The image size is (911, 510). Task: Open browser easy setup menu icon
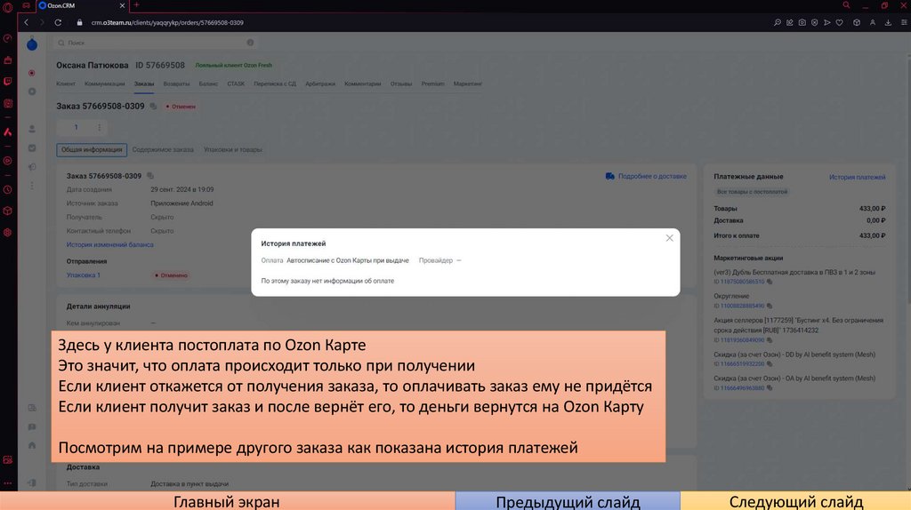[904, 22]
